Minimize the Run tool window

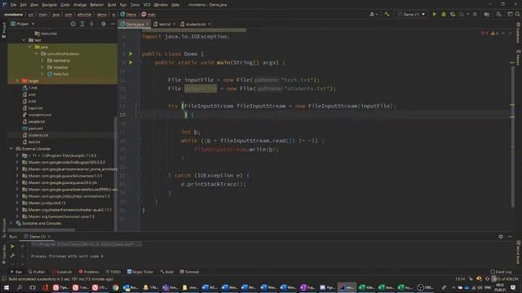(x=510, y=237)
